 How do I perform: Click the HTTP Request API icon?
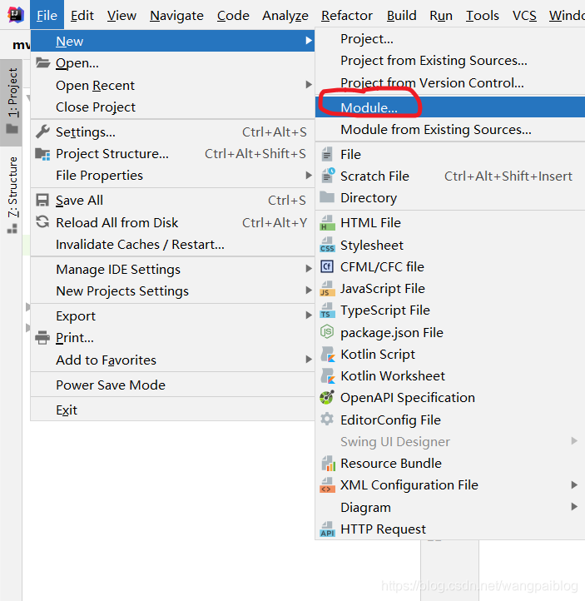click(x=327, y=529)
